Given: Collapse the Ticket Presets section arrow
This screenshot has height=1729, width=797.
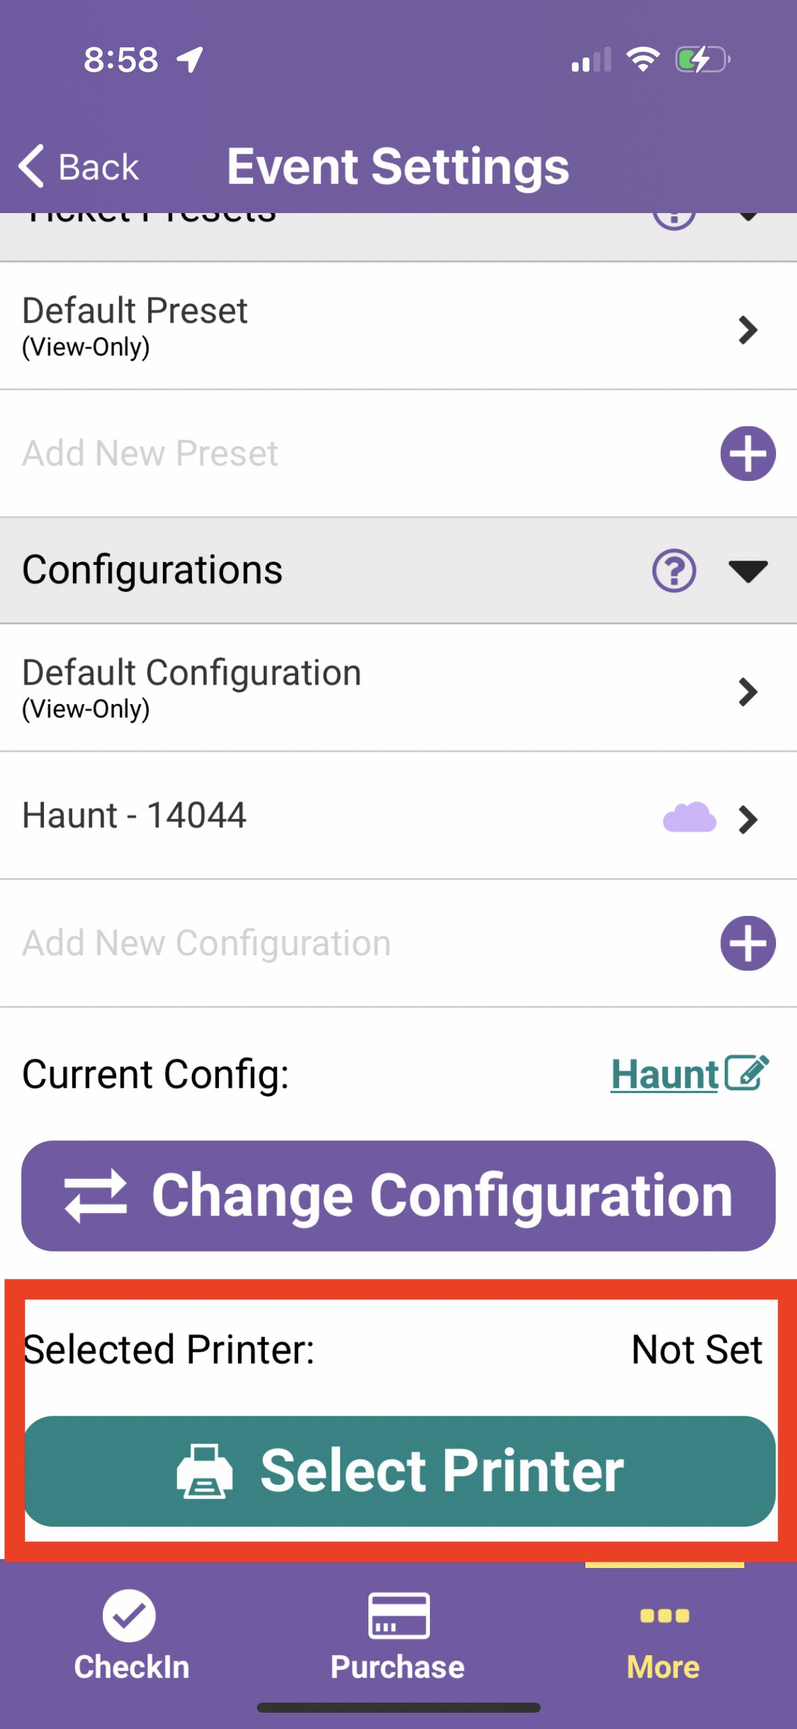Looking at the screenshot, I should (x=748, y=218).
